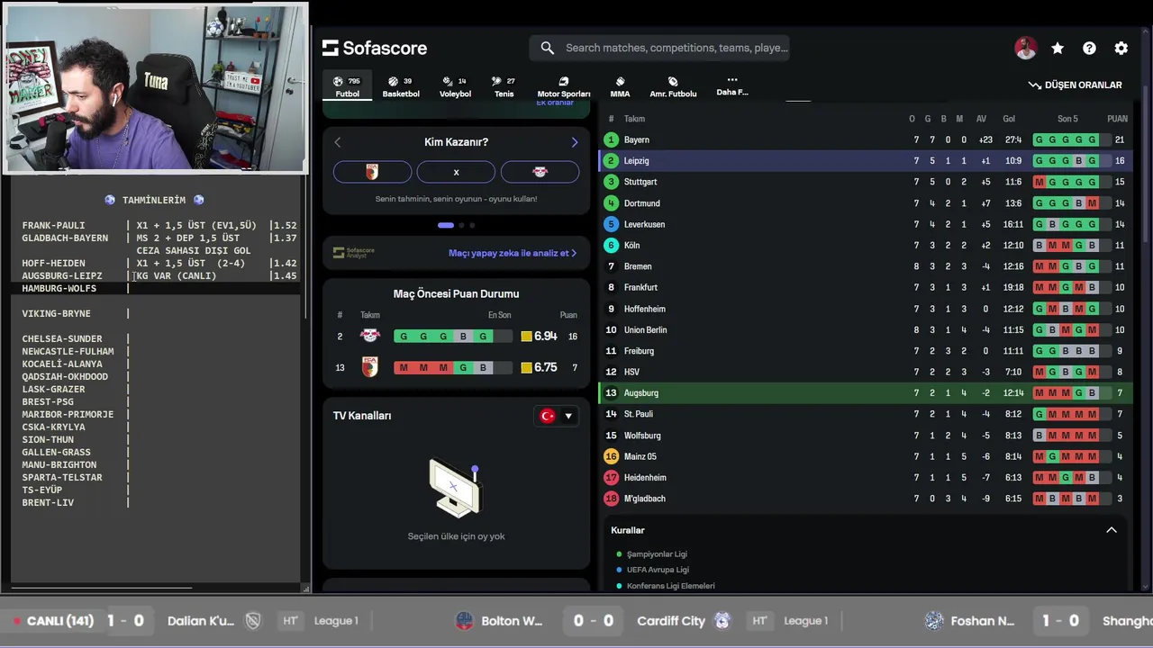1153x648 pixels.
Task: Select the Augsburg row in standings
Action: click(866, 392)
